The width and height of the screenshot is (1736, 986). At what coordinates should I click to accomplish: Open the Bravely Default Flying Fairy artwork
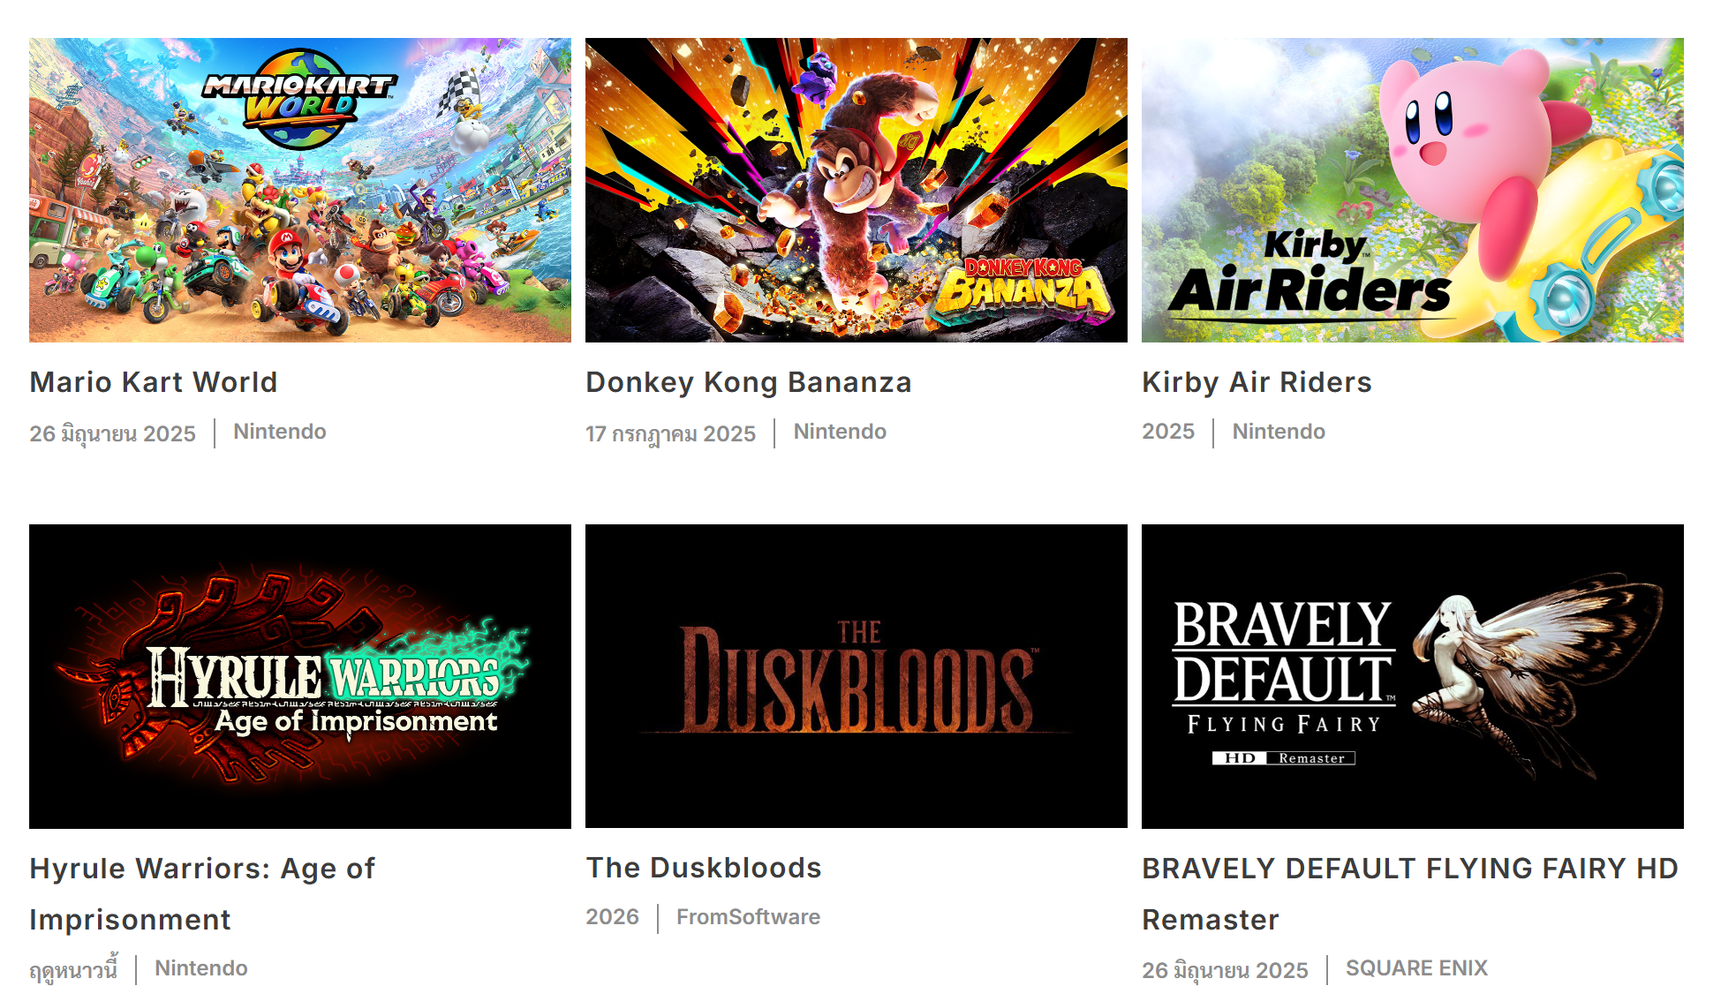(1413, 676)
